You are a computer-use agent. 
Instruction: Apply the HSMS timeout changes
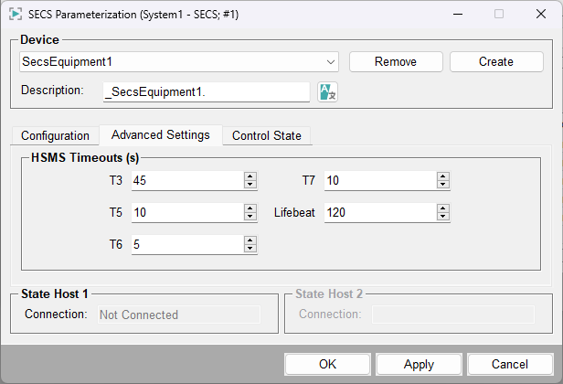tap(419, 364)
